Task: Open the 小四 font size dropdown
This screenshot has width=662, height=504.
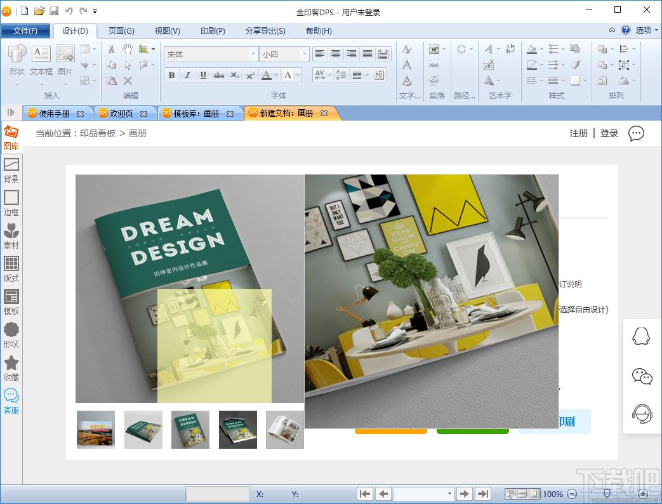Action: click(x=304, y=54)
